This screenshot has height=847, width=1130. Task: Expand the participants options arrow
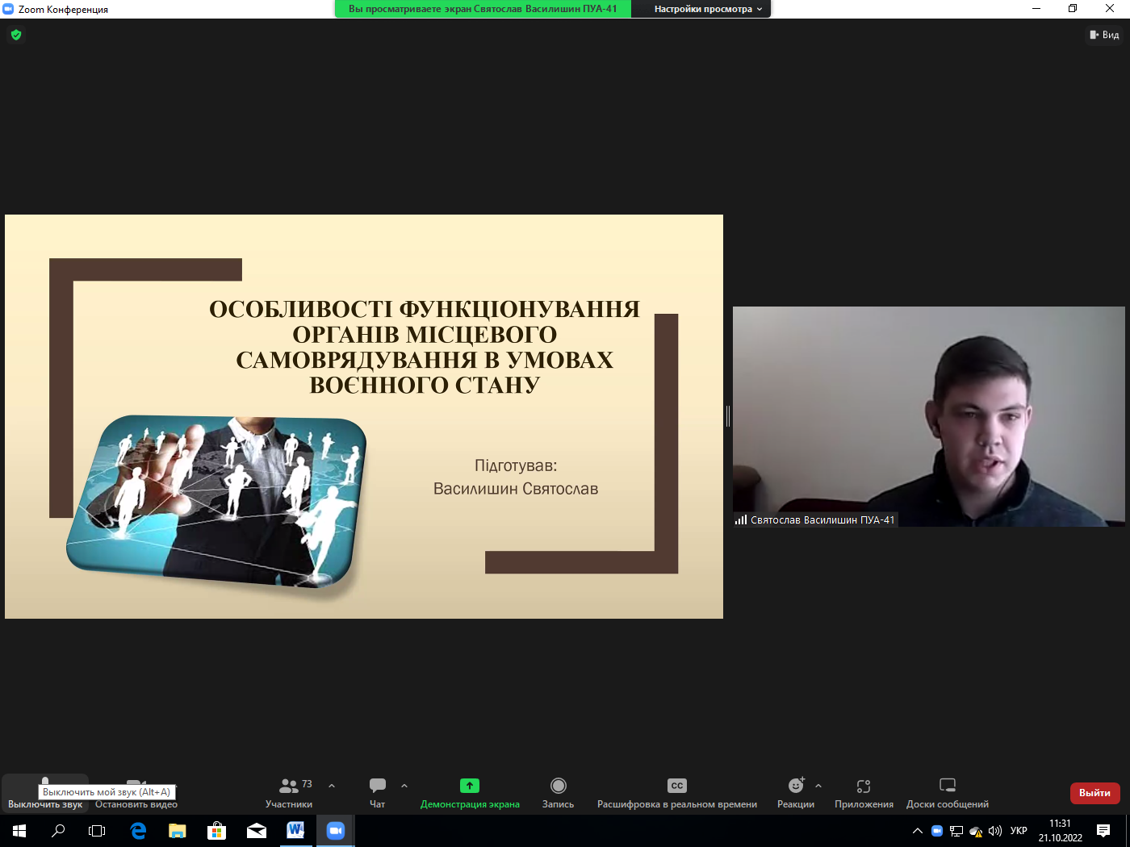[332, 786]
